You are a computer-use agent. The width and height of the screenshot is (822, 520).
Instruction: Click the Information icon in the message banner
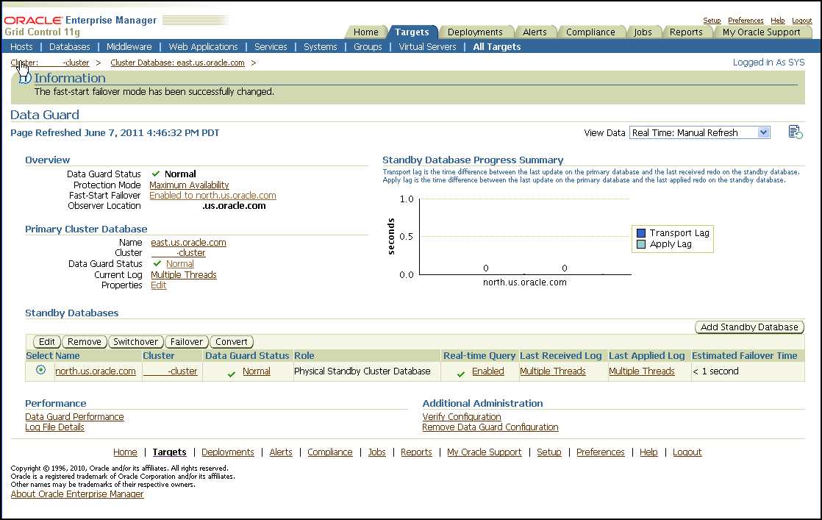coord(24,77)
